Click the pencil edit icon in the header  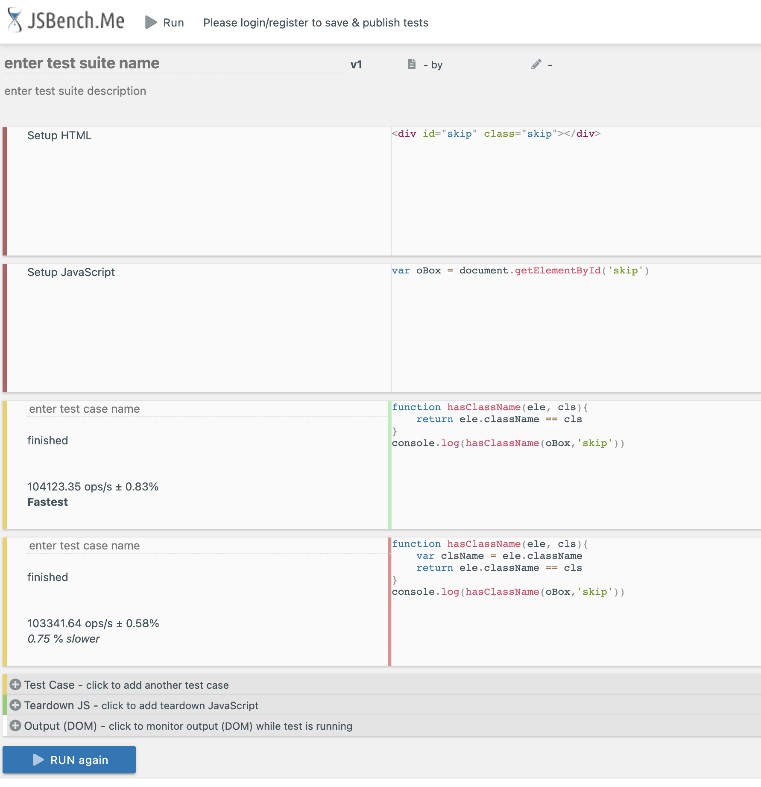click(x=536, y=64)
